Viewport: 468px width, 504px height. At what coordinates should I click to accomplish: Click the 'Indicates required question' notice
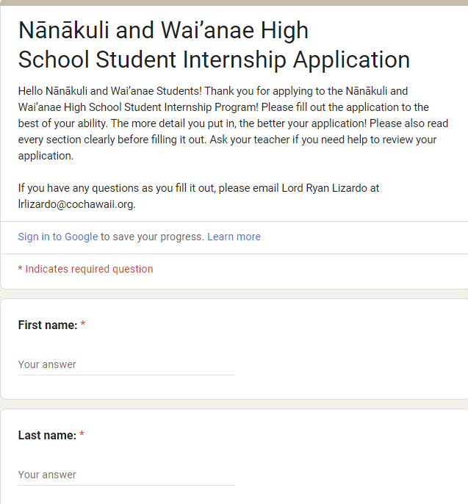85,269
